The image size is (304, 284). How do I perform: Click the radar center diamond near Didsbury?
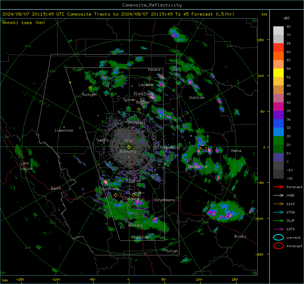(129, 147)
